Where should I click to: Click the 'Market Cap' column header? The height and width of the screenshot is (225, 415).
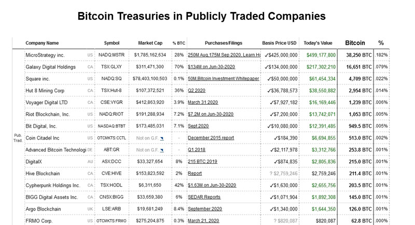pyautogui.click(x=150, y=43)
